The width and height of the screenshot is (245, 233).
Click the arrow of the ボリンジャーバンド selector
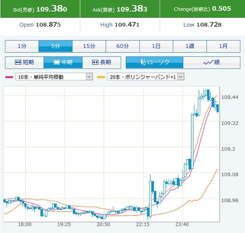[181, 77]
